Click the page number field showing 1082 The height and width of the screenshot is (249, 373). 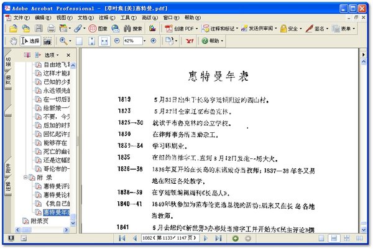(x=170, y=238)
